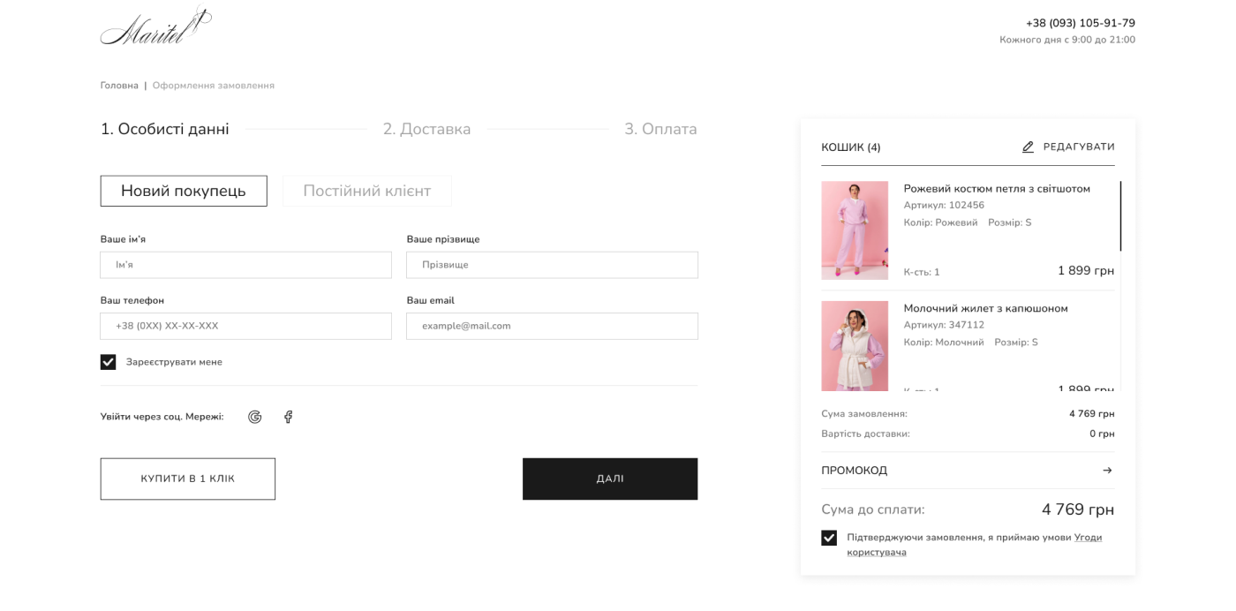Expand the ПРОМОКОД section
Image resolution: width=1236 pixels, height=611 pixels.
(x=855, y=471)
